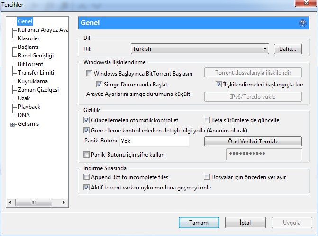
Task: Open Bağlantı settings category
Action: tap(28, 47)
